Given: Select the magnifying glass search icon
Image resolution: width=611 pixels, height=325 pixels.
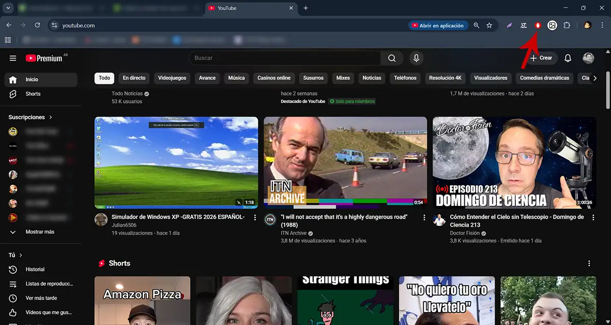Looking at the screenshot, I should (392, 58).
